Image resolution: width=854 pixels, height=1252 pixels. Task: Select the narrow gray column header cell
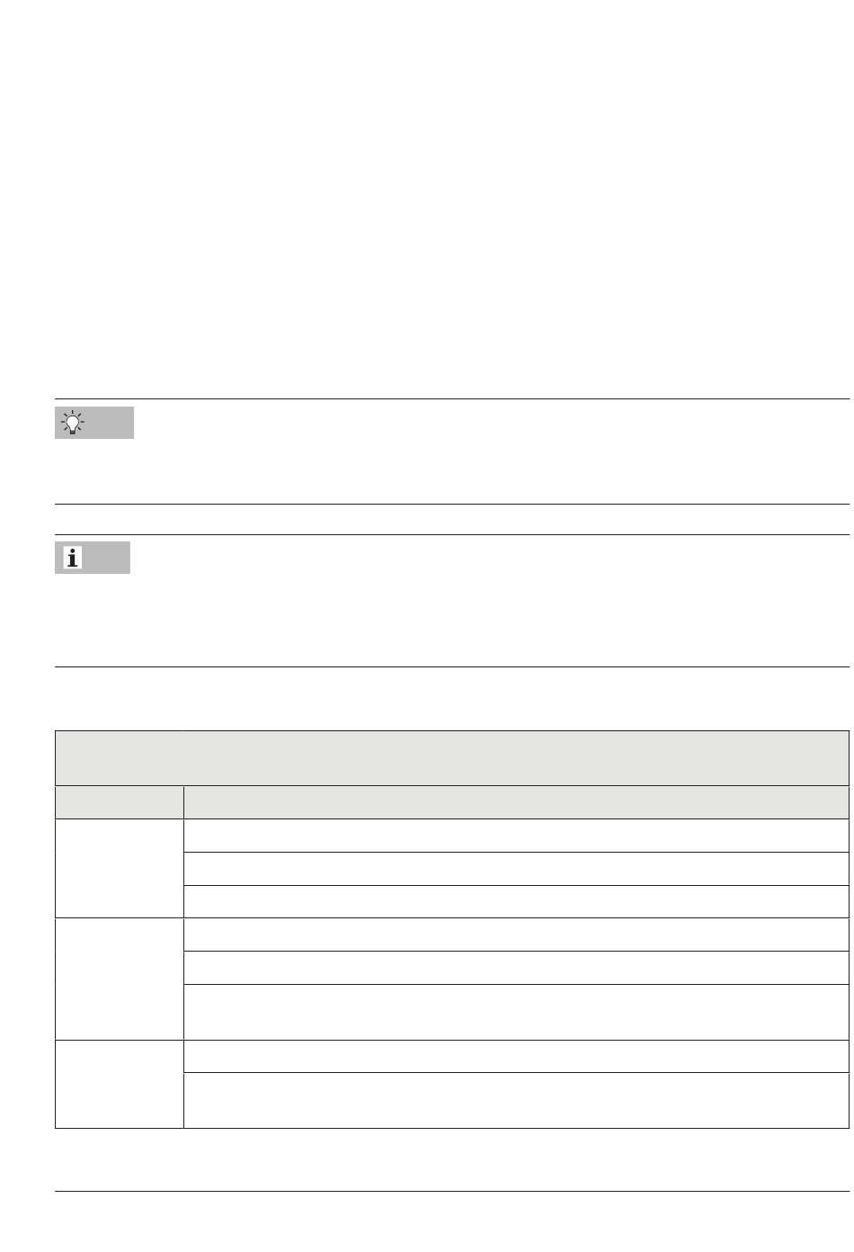(120, 802)
